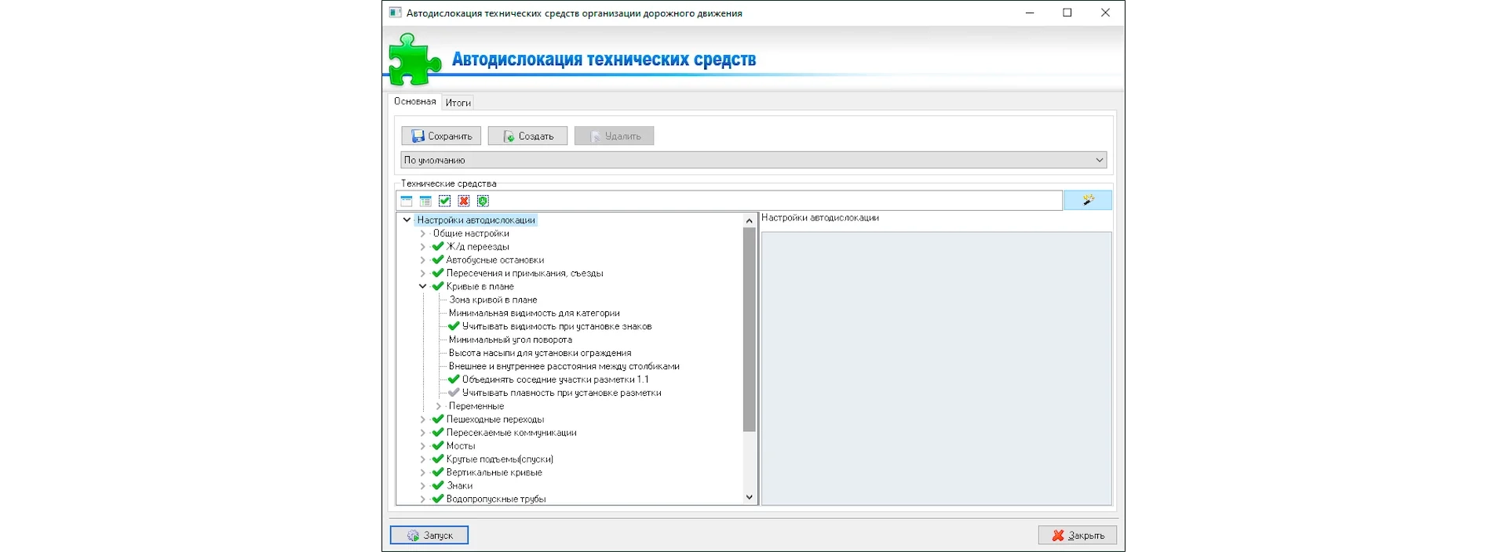Toggle 'Объединять соседние участки разметки 1.1' checkmark

pyautogui.click(x=454, y=379)
